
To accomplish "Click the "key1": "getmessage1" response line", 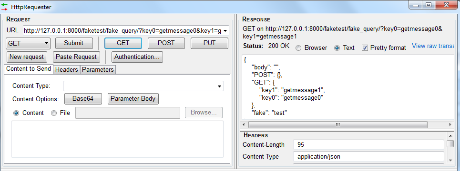I will [x=292, y=90].
